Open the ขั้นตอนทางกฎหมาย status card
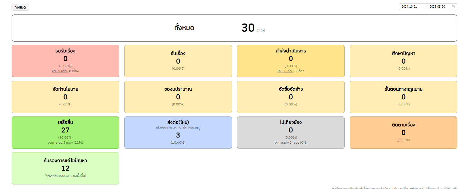467x189 pixels. click(404, 97)
